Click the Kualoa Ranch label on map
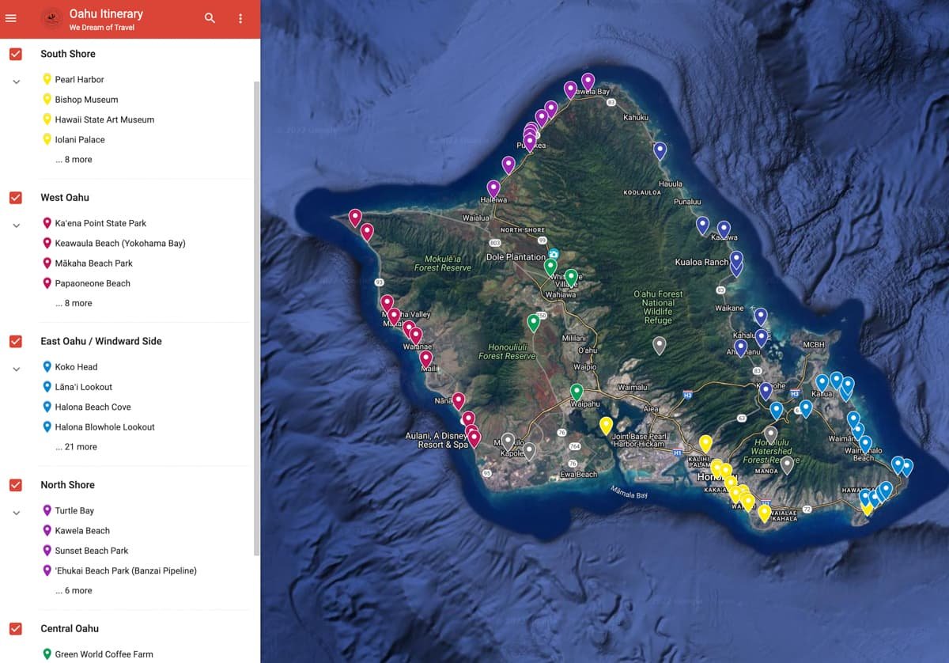 [x=701, y=262]
